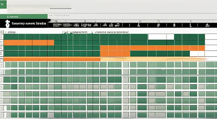Click the white icon left of the header title
Image resolution: width=217 pixels, height=119 pixels.
click(x=7, y=24)
